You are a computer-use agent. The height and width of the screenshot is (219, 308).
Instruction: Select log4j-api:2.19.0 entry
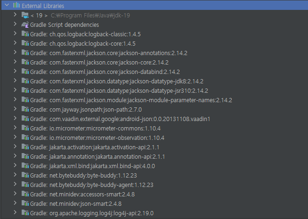pyautogui.click(x=92, y=213)
